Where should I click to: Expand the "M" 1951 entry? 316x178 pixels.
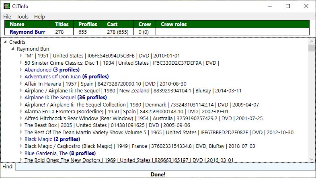[x=21, y=55]
